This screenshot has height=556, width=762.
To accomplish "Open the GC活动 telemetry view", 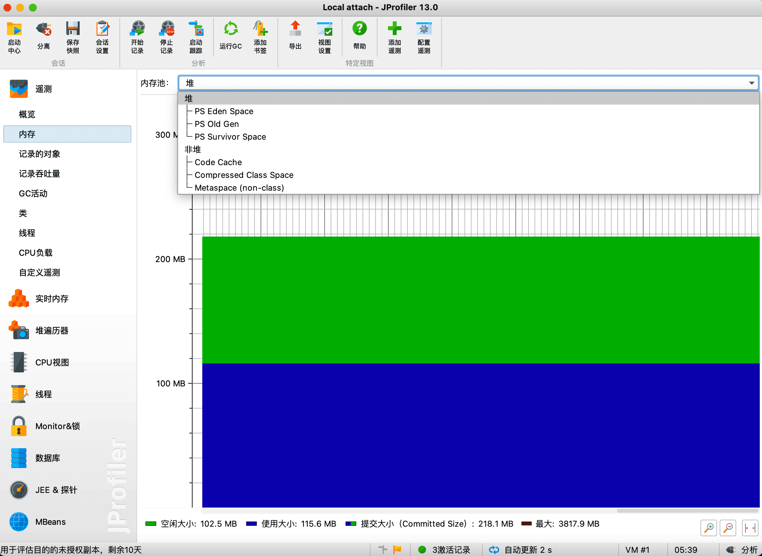I will 33,194.
